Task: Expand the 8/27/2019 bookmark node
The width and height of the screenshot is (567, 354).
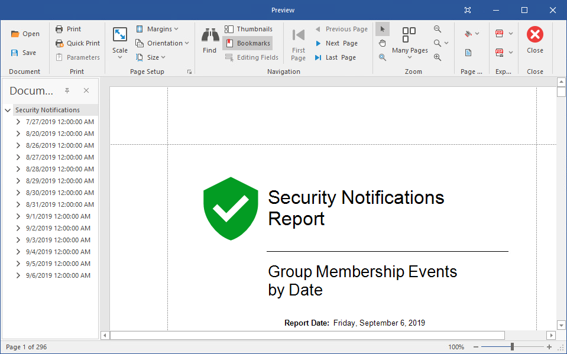Action: pos(18,157)
